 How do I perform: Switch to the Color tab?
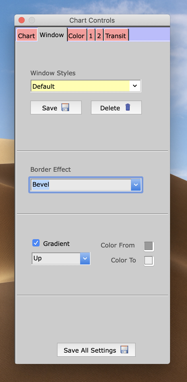(76, 36)
